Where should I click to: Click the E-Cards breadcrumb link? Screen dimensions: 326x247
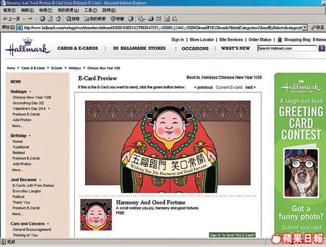57,68
